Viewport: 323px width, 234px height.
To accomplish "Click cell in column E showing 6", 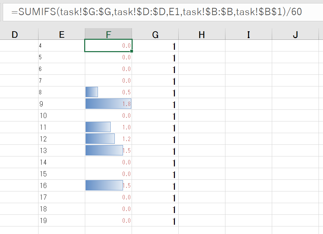I will tap(62, 69).
